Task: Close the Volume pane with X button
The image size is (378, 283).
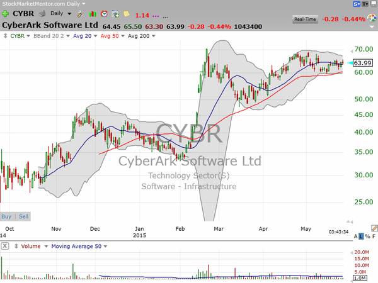Action: pos(5,246)
